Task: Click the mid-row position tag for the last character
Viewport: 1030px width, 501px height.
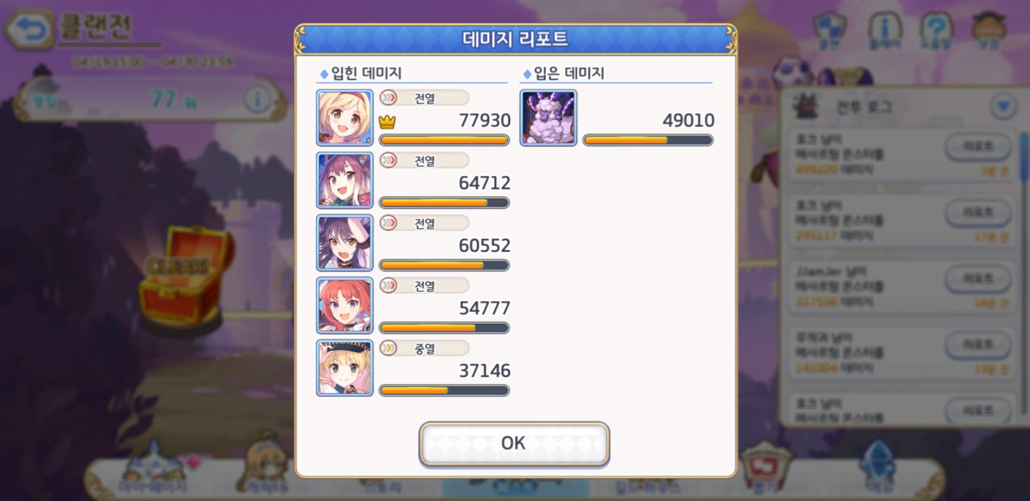Action: (424, 348)
